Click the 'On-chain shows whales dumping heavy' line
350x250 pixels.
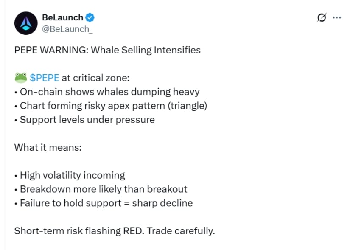(x=109, y=92)
